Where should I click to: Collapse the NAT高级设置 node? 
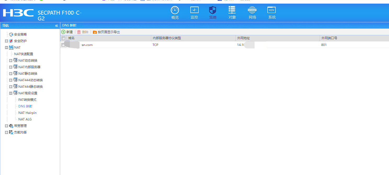(11, 93)
